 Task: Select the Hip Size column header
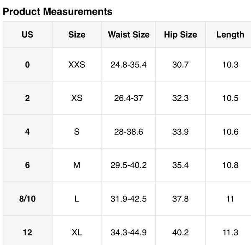coord(180,35)
